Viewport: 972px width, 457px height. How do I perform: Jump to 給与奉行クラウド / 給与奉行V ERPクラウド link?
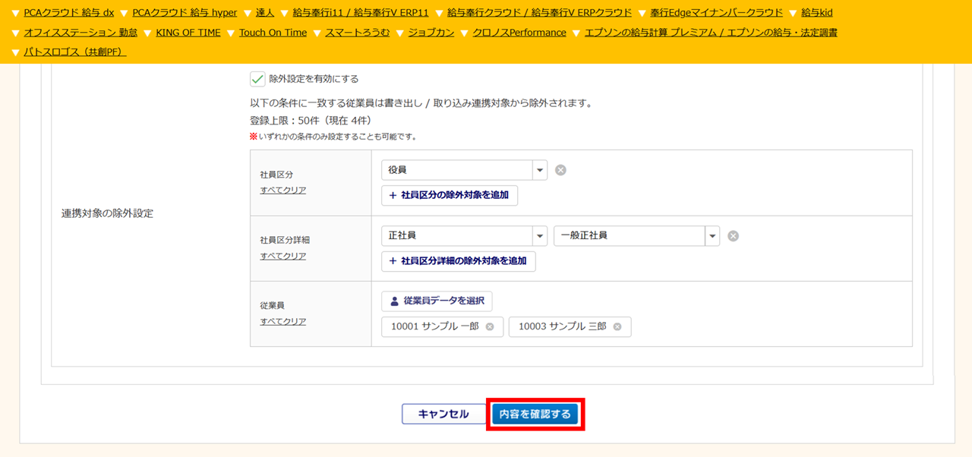pos(539,13)
